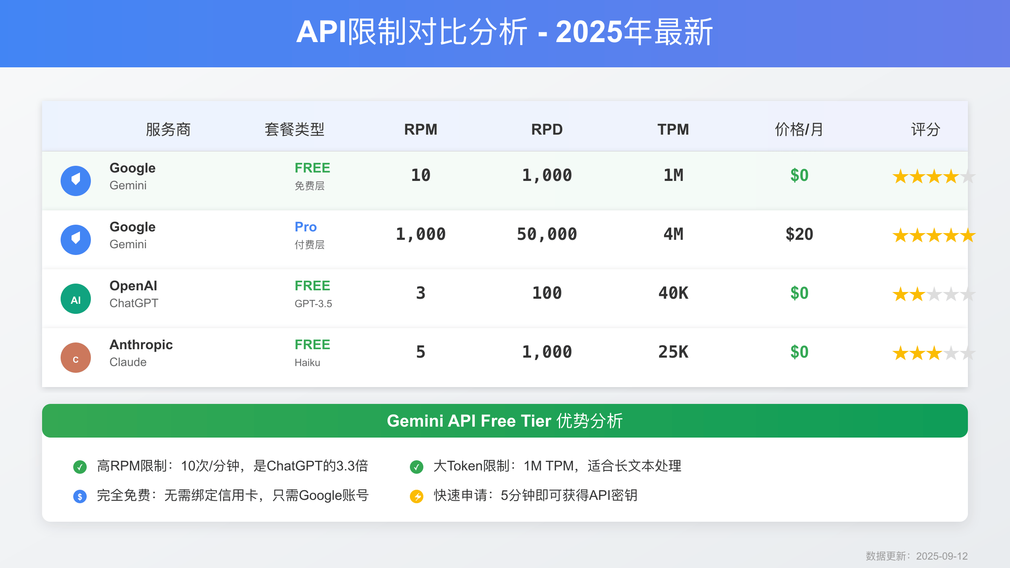Click the 数据更新 2025-09-12 footer note
This screenshot has width=1010, height=568.
[x=917, y=556]
